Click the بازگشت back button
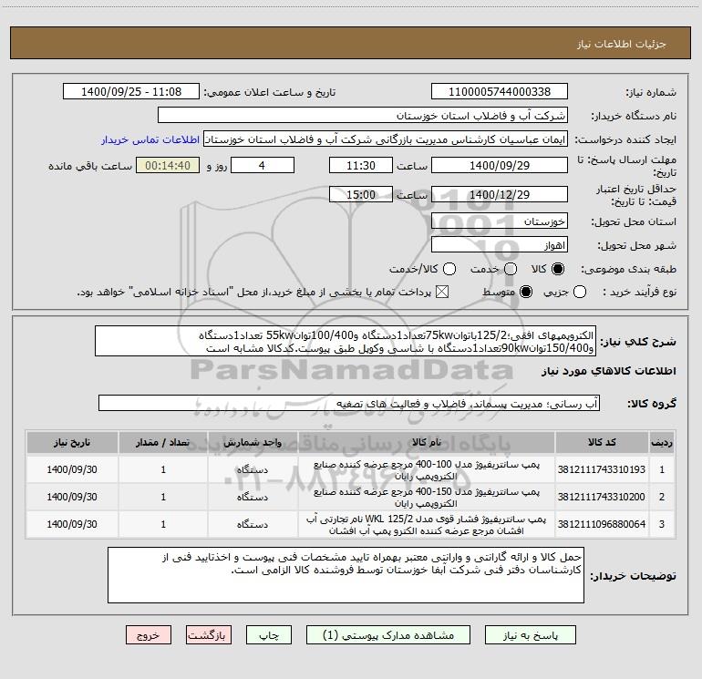The width and height of the screenshot is (702, 679). click(209, 635)
